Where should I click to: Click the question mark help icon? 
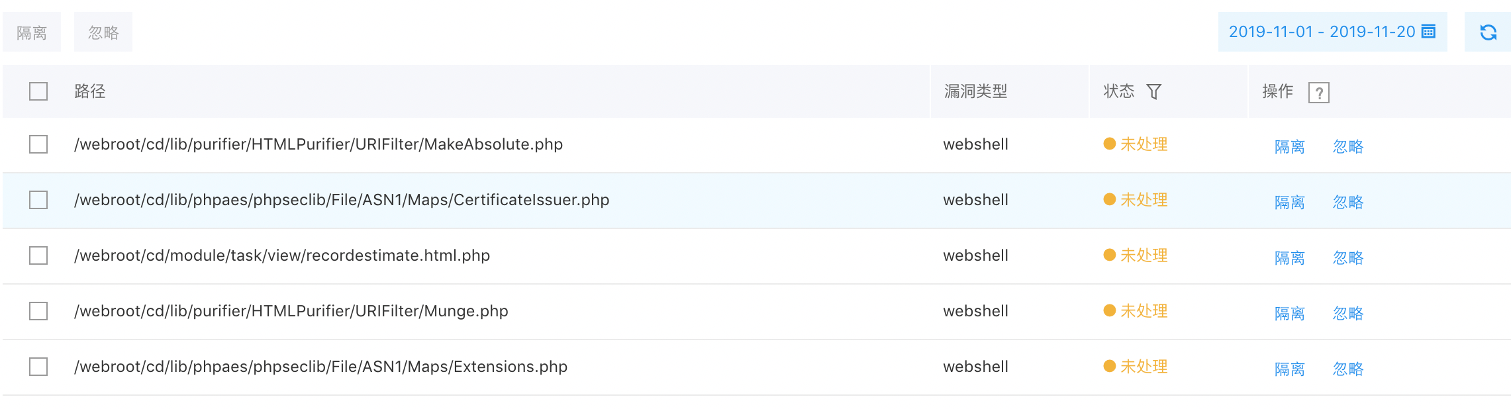1318,93
